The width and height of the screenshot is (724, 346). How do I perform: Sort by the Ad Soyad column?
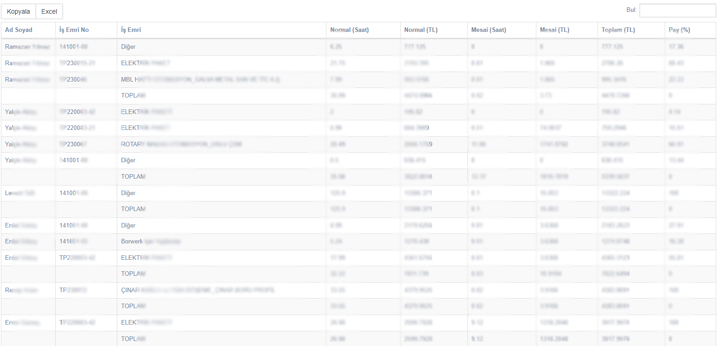pos(19,30)
